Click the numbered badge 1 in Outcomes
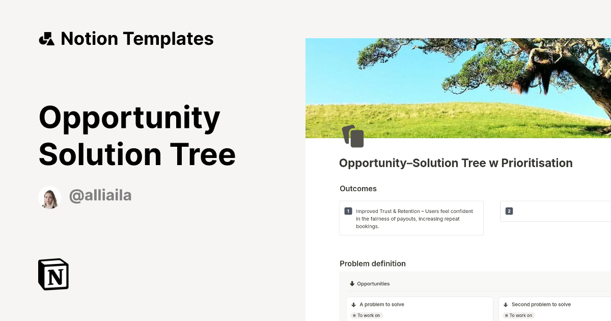The height and width of the screenshot is (321, 611). (347, 211)
